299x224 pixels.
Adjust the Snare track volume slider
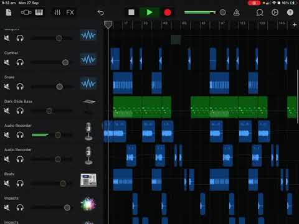pyautogui.click(x=51, y=86)
